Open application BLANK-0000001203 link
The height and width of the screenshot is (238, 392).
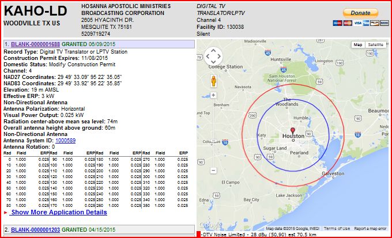point(36,229)
